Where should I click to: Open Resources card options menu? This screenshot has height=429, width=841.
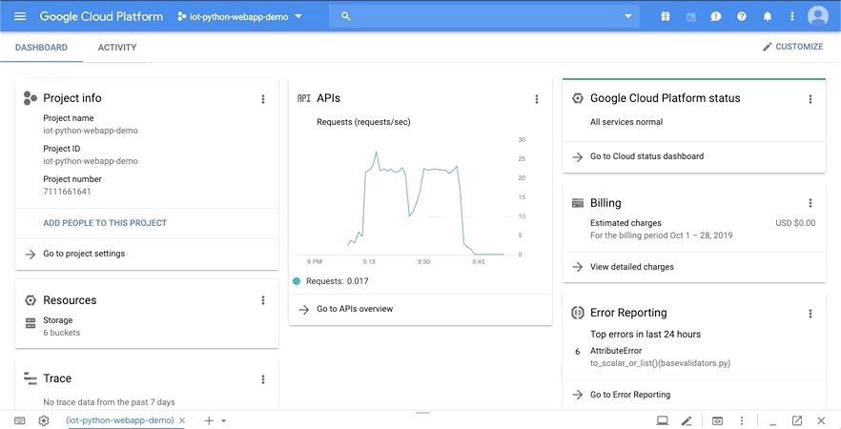click(x=263, y=300)
